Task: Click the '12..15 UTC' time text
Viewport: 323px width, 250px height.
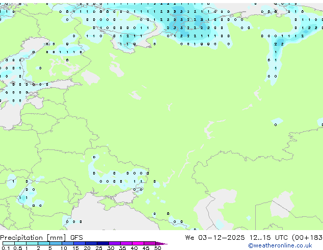Action: point(268,238)
